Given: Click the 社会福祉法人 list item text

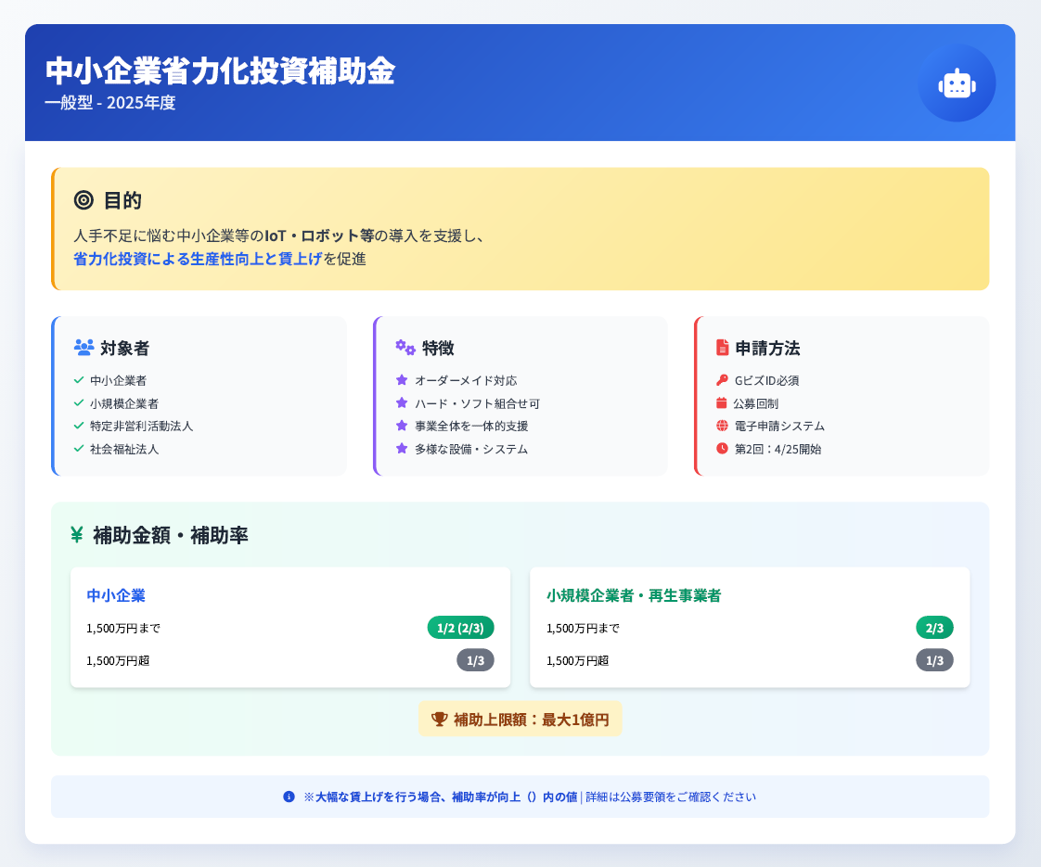Looking at the screenshot, I should click(124, 449).
